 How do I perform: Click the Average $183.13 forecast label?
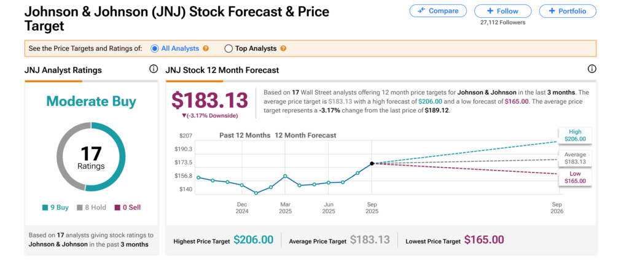click(575, 158)
